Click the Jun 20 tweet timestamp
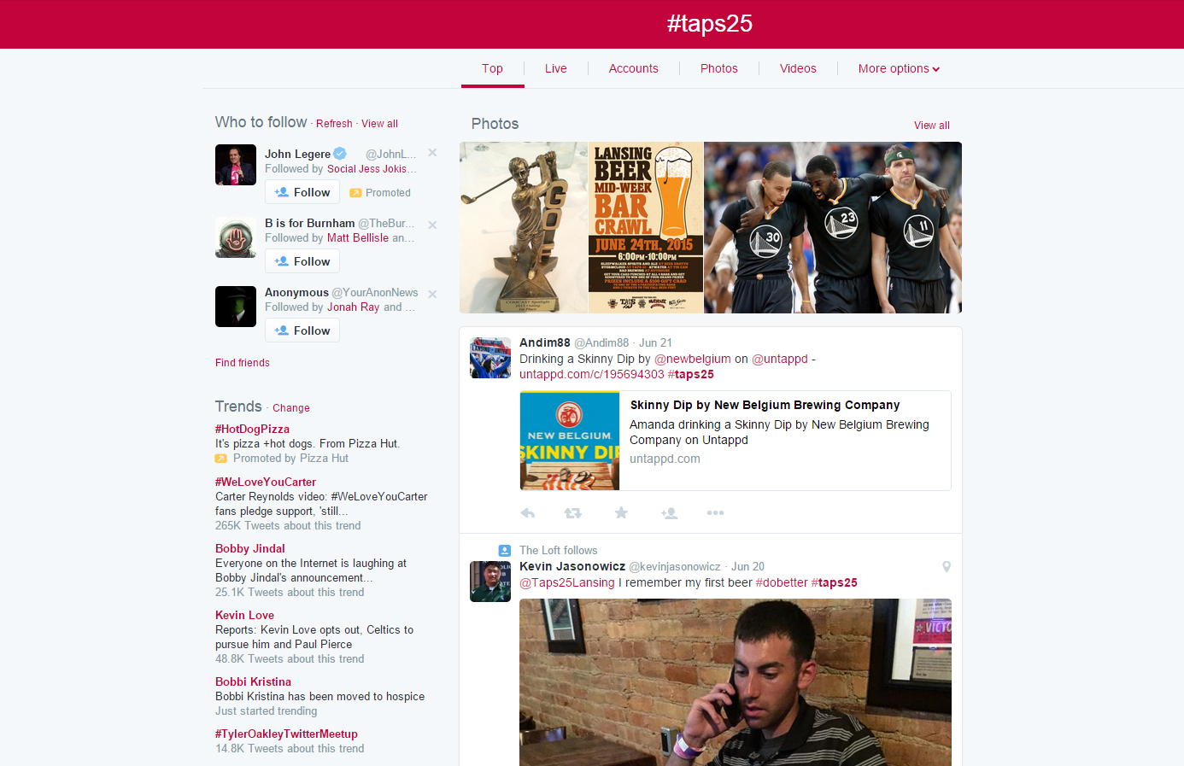The height and width of the screenshot is (766, 1184). point(747,566)
